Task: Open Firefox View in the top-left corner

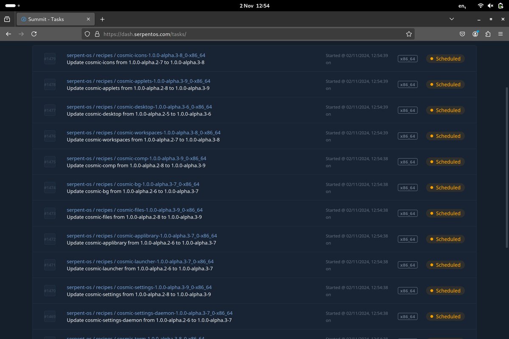Action: click(x=7, y=19)
